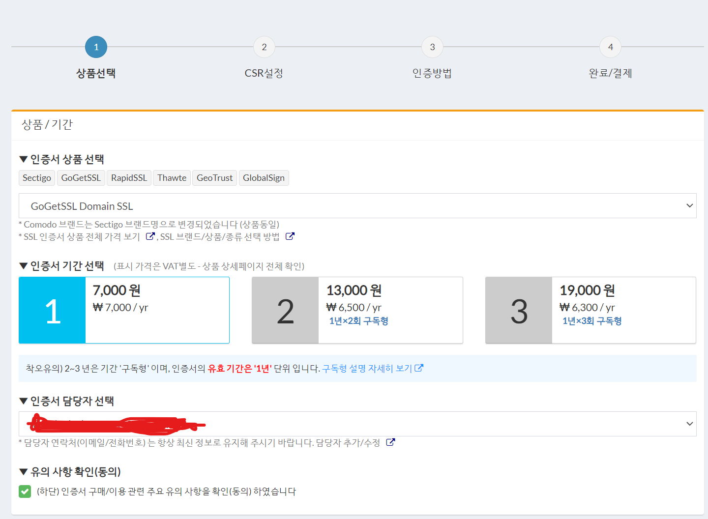The height and width of the screenshot is (519, 708).
Task: Click step 1 circle for 상품선택
Action: tap(96, 47)
